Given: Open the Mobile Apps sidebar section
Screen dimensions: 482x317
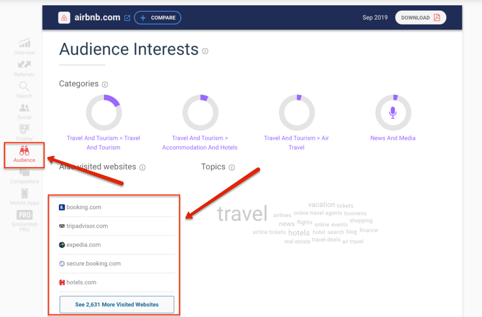Looking at the screenshot, I should (24, 197).
